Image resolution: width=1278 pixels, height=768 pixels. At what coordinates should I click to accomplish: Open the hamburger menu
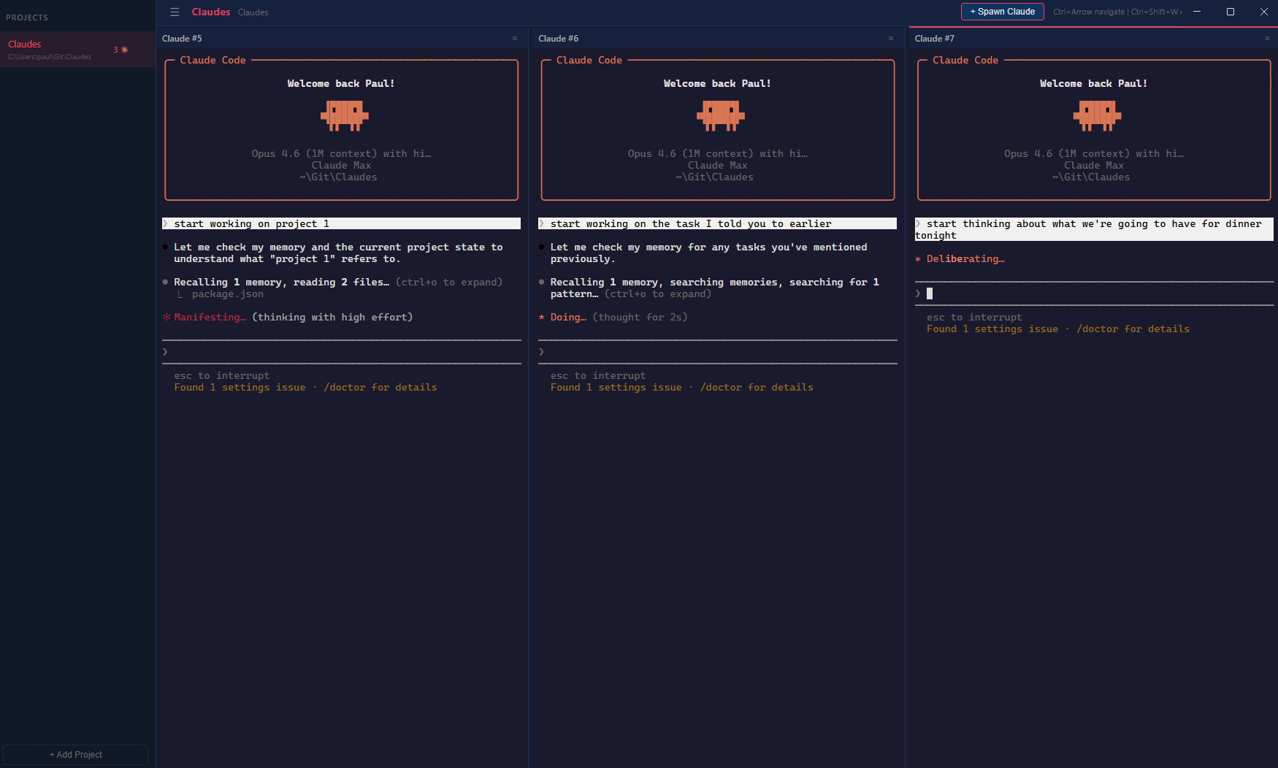click(x=175, y=12)
